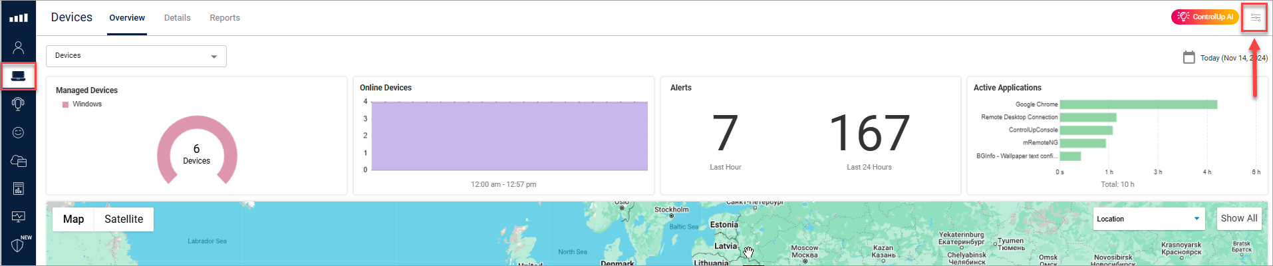Screen dimensions: 1273x266
Task: Select the Devices laptop icon in the sidebar
Action: [19, 76]
